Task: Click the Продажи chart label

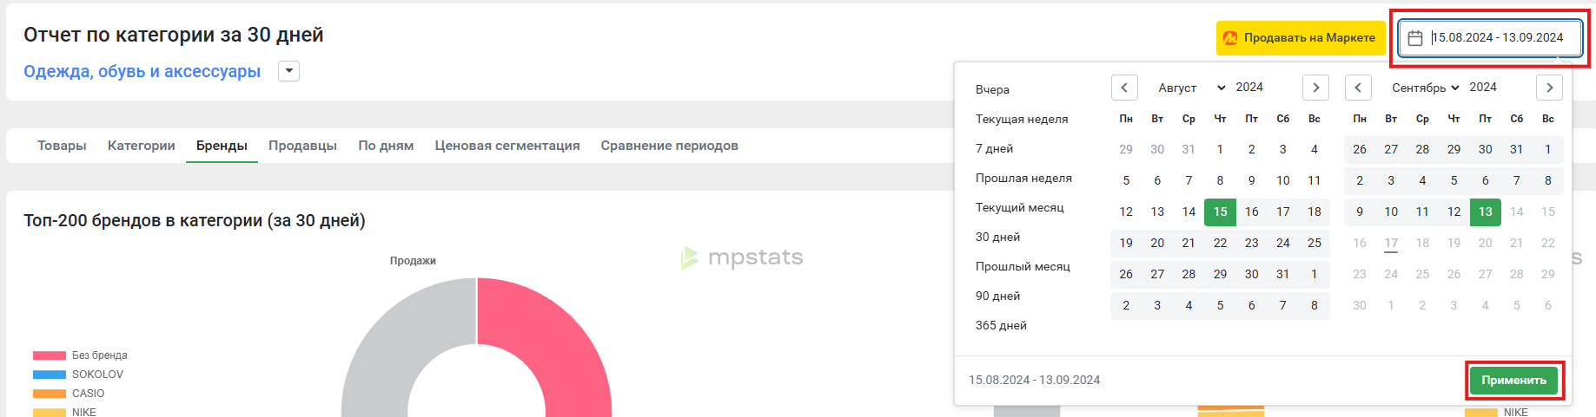Action: [x=413, y=260]
